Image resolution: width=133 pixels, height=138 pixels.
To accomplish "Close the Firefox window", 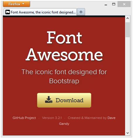I will (124, 4).
